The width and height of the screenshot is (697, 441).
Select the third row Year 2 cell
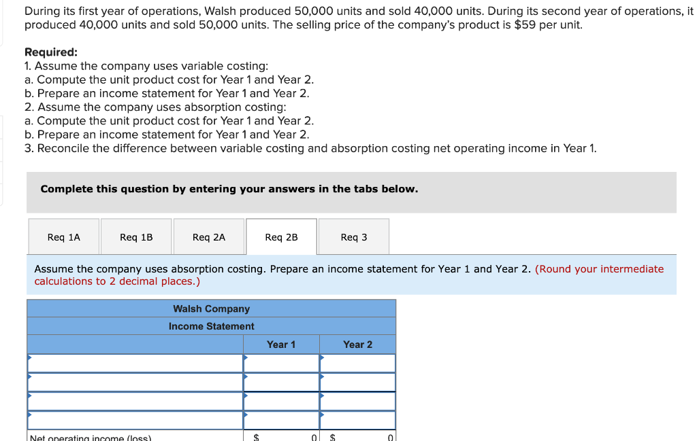point(357,401)
